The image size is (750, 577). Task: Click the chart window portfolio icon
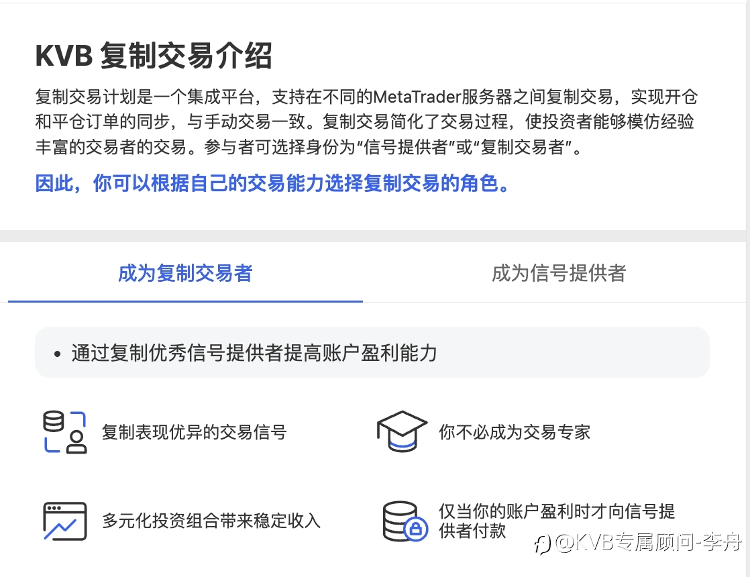click(65, 521)
